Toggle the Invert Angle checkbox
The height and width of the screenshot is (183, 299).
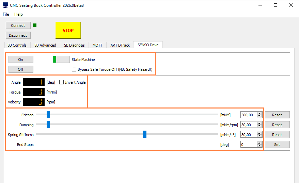pos(61,82)
